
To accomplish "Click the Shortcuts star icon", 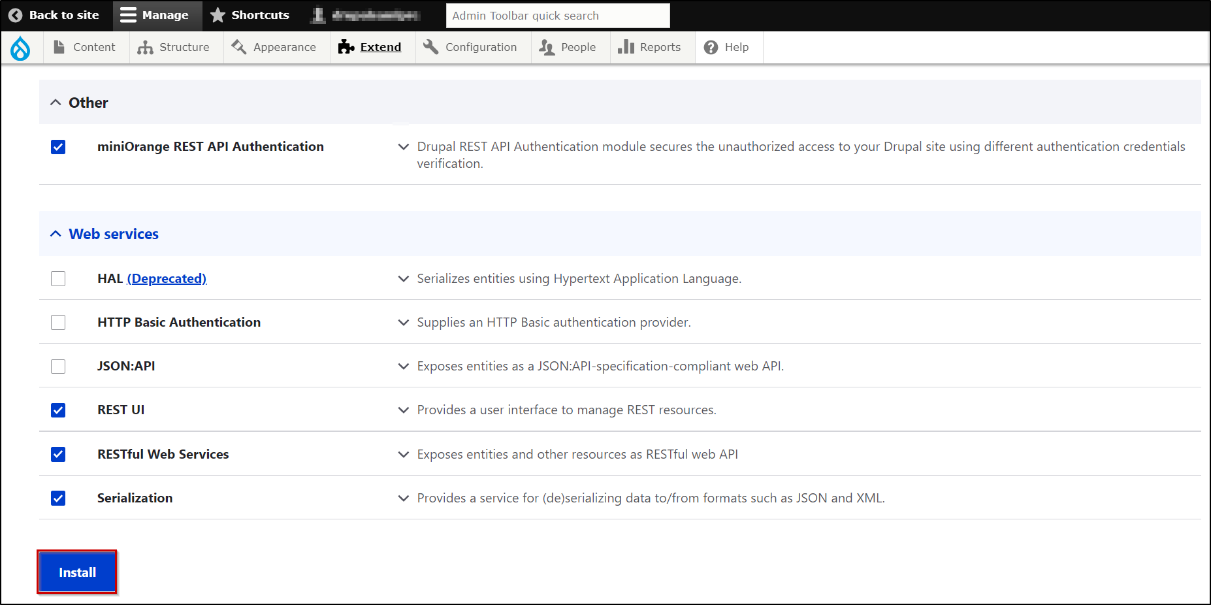I will pos(218,15).
